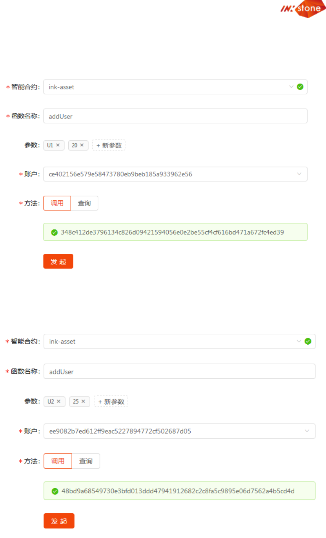The width and height of the screenshot is (326, 538).
Task: Click the INKstone logo
Action: 302,9
